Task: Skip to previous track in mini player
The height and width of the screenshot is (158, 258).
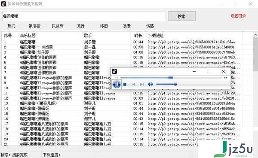Action: [133, 85]
